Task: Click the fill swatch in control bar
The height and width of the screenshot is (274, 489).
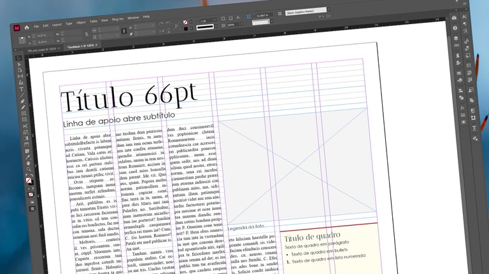Action: (185, 22)
